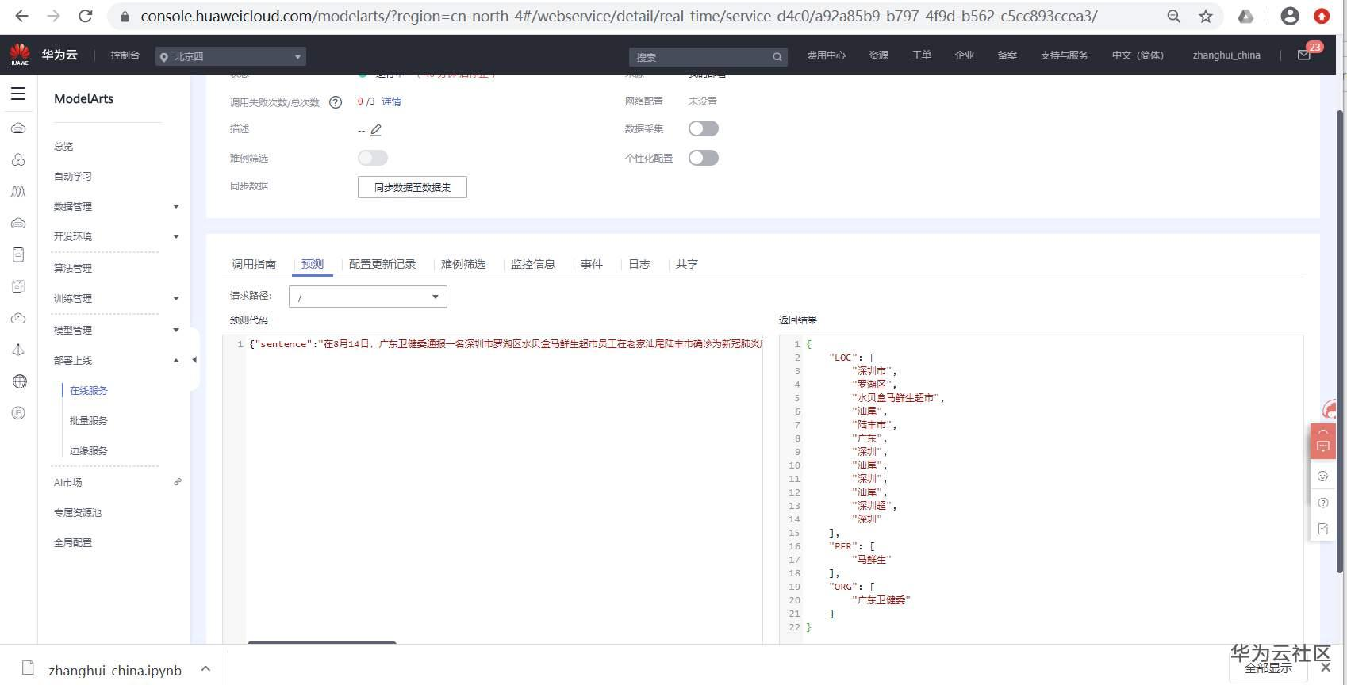
Task: Click the browser zoom magnifier icon
Action: (1174, 16)
